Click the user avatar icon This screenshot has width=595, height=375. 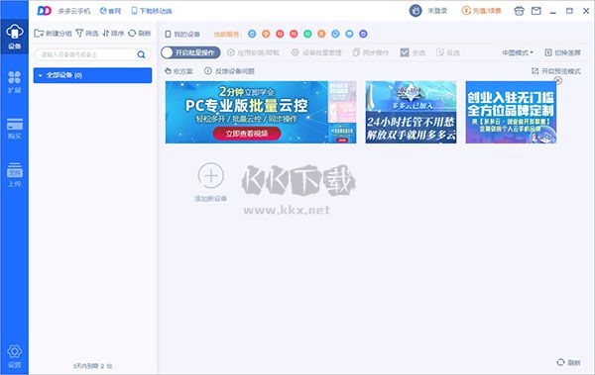click(416, 11)
